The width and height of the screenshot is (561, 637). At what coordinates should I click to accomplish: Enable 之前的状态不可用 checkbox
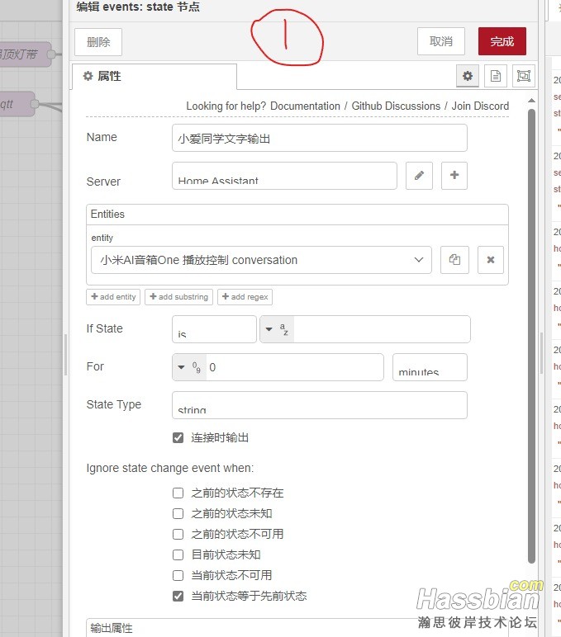178,534
